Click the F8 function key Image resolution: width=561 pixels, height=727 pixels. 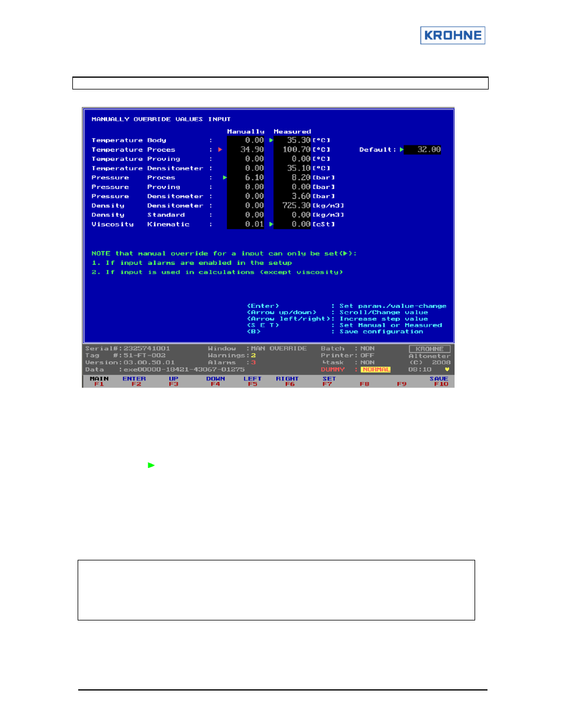point(365,384)
